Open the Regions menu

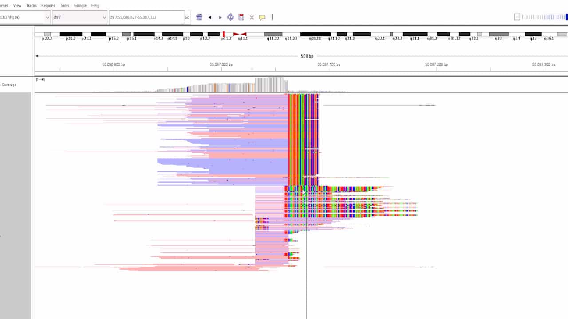(48, 6)
